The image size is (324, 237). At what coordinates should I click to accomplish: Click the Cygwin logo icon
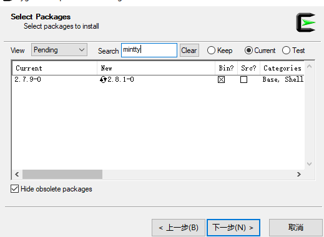(306, 22)
